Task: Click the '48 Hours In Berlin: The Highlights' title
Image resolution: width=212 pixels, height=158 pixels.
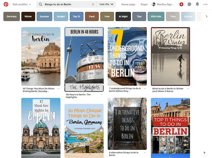Action: [78, 96]
